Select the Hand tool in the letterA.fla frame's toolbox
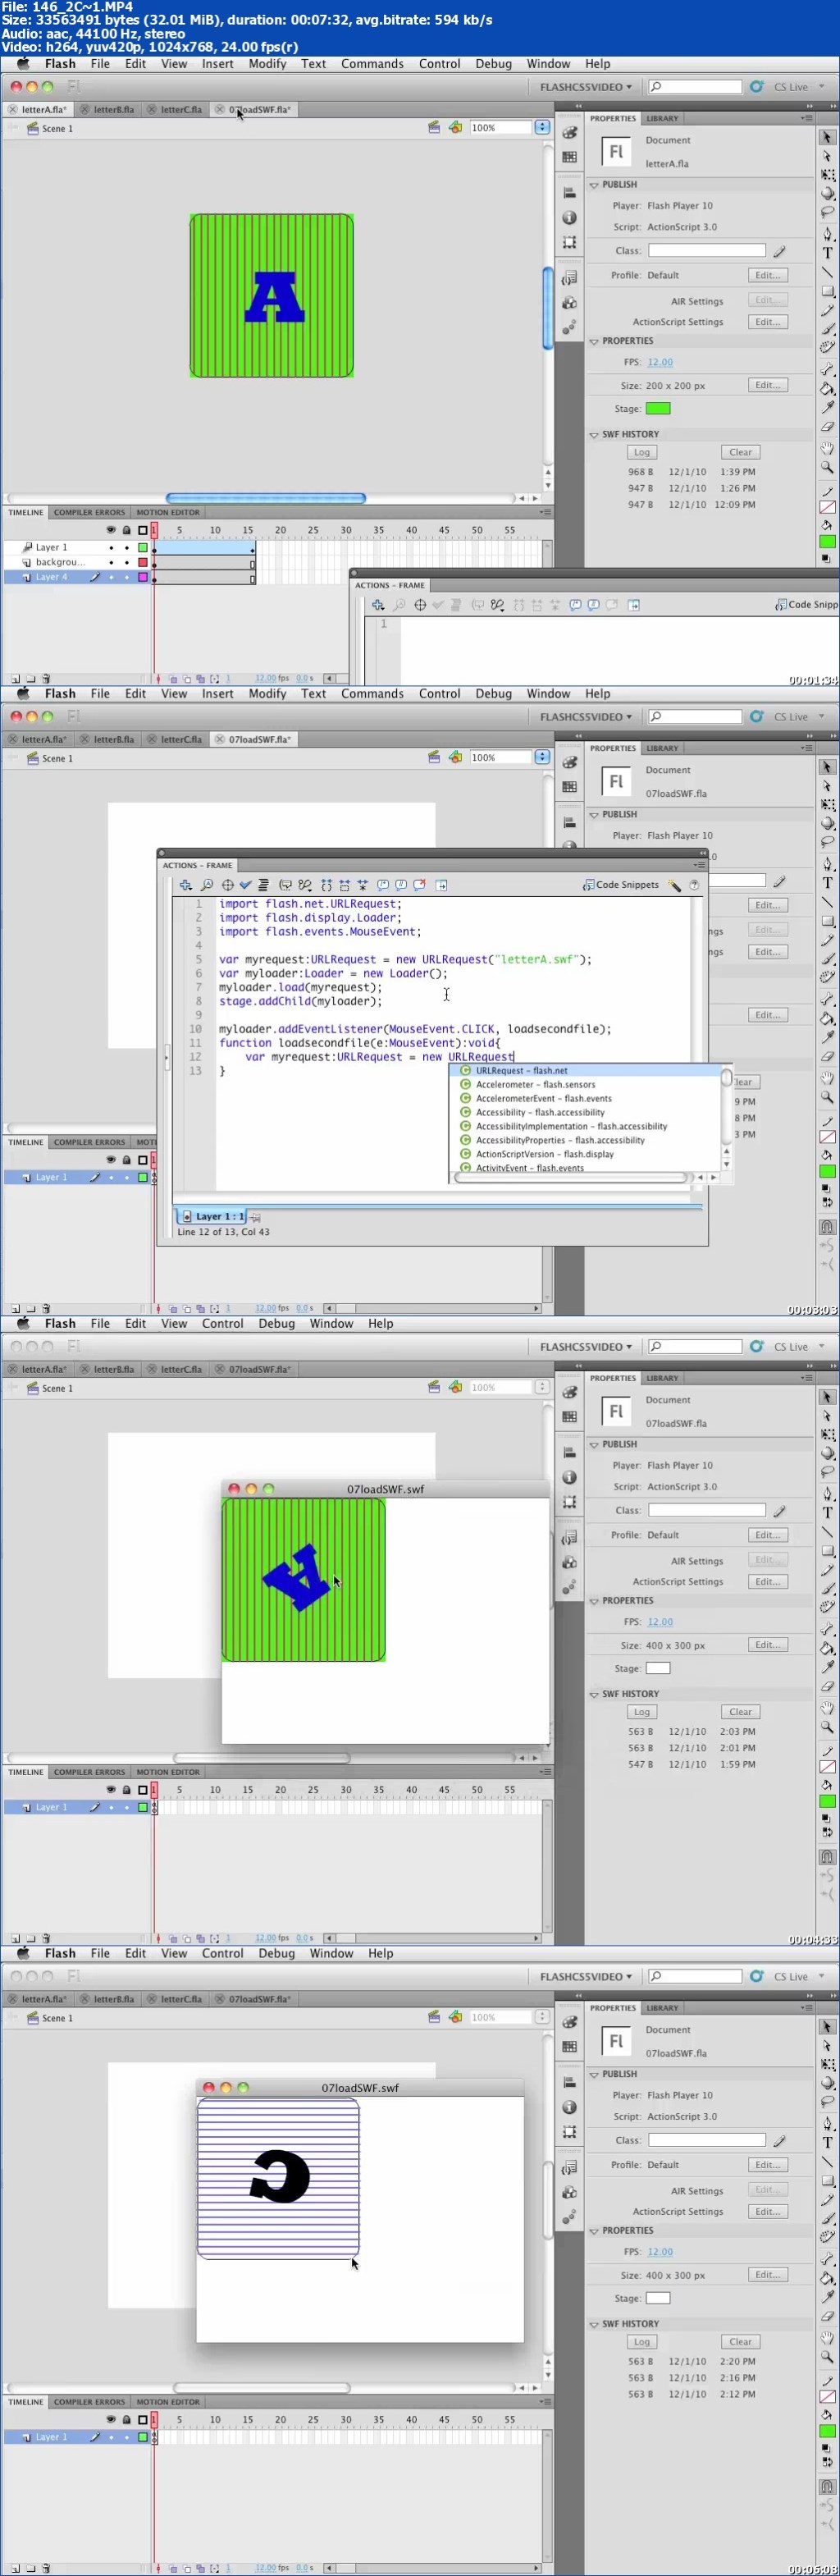This screenshot has height=2576, width=840. point(827,448)
